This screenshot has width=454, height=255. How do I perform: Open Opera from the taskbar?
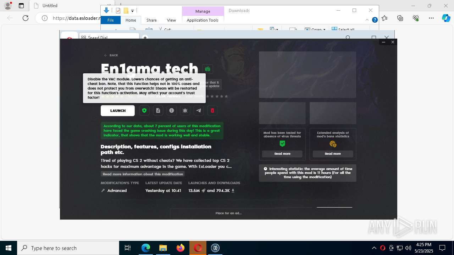click(x=198, y=248)
